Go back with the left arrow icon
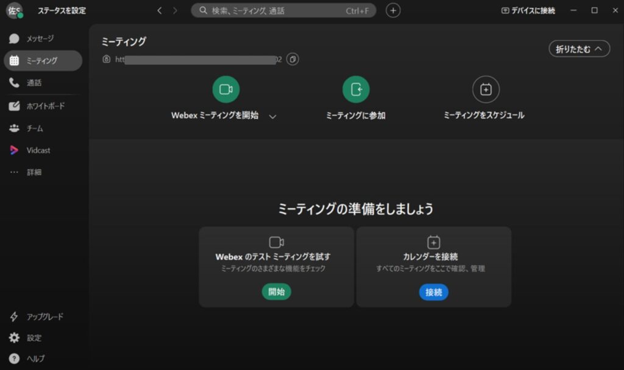The width and height of the screenshot is (624, 370). (x=160, y=10)
